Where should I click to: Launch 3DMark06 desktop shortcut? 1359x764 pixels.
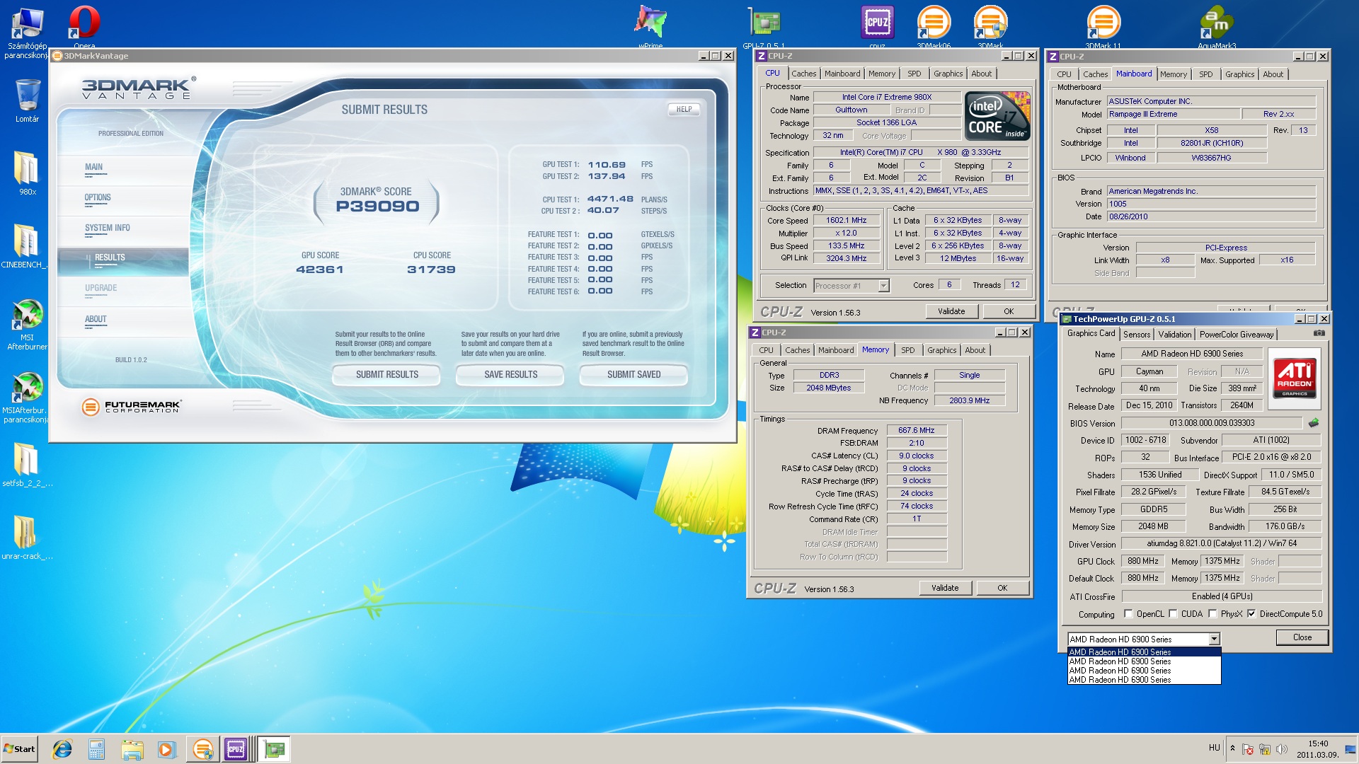(934, 27)
